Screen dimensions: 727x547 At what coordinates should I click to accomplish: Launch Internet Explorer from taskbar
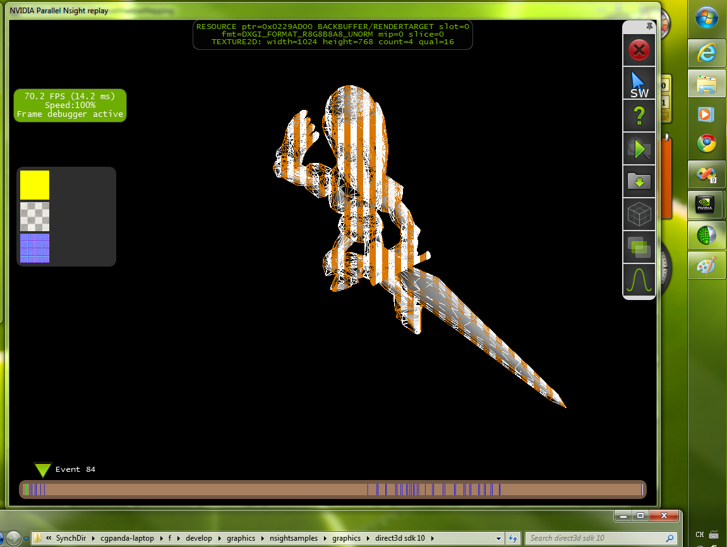(706, 53)
